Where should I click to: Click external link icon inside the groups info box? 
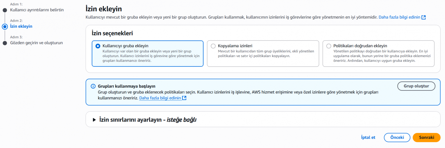coord(184,98)
